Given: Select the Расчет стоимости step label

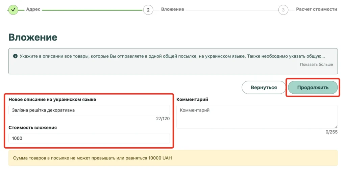Looking at the screenshot, I should [317, 9].
